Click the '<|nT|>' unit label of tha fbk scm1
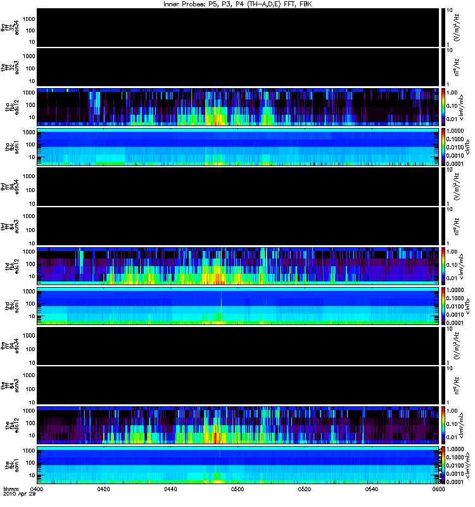 467,147
